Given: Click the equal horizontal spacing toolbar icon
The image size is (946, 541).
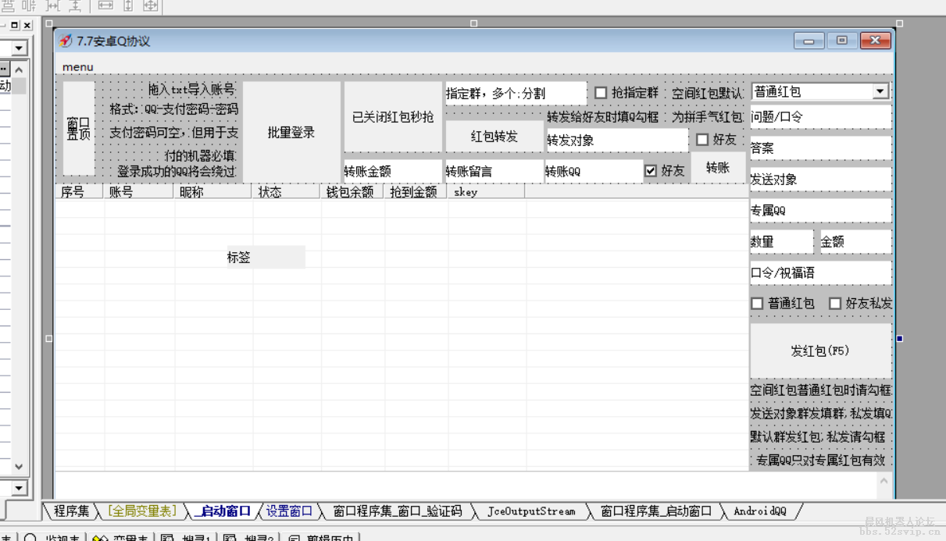Looking at the screenshot, I should click(53, 5).
